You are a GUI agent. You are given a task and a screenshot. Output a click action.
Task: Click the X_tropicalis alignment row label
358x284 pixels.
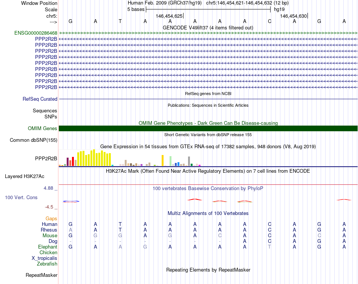(44, 258)
